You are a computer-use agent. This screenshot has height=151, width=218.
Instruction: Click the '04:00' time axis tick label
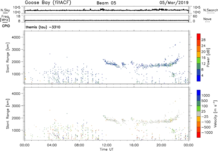[x=52, y=145]
